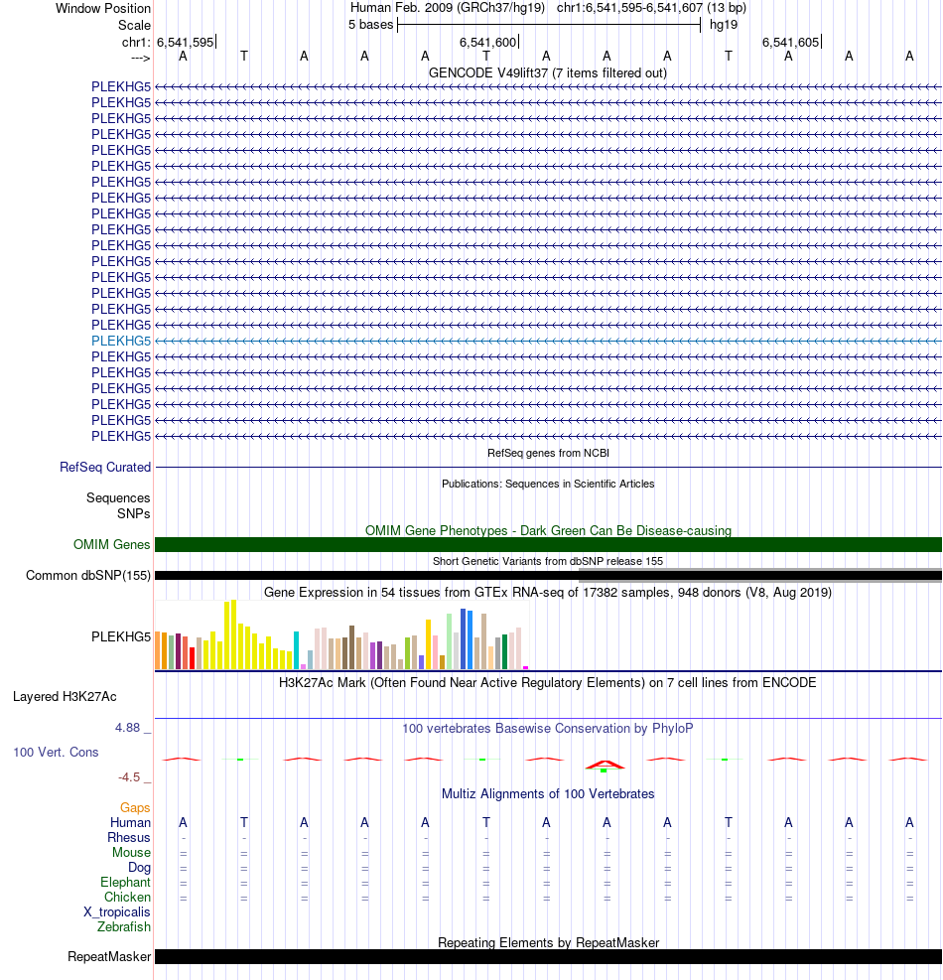The image size is (943, 980).
Task: Click the PLEKHG5 label beside the GTEx chart
Action: (121, 636)
